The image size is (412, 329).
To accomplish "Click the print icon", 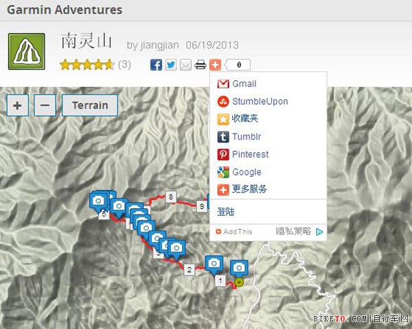I will [x=201, y=65].
